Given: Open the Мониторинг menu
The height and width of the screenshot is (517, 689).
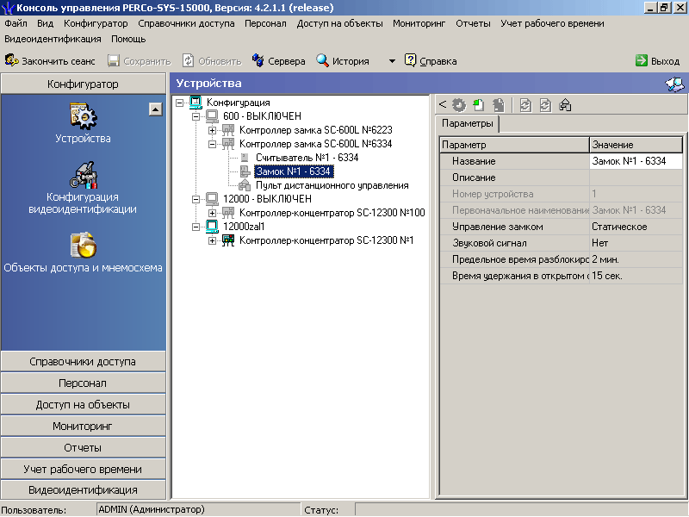Looking at the screenshot, I should pos(419,23).
